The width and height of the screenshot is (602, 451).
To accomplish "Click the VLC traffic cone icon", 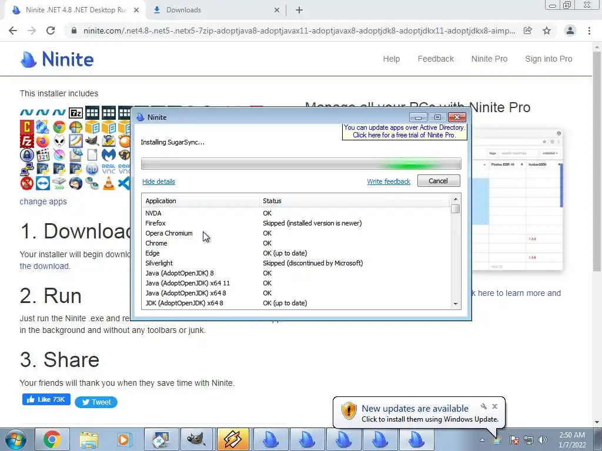I will pyautogui.click(x=109, y=183).
